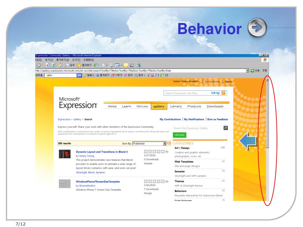Image resolution: width=303 pixels, height=227 pixels.
Task: Click the green UPLOAD button
Action: point(180,135)
